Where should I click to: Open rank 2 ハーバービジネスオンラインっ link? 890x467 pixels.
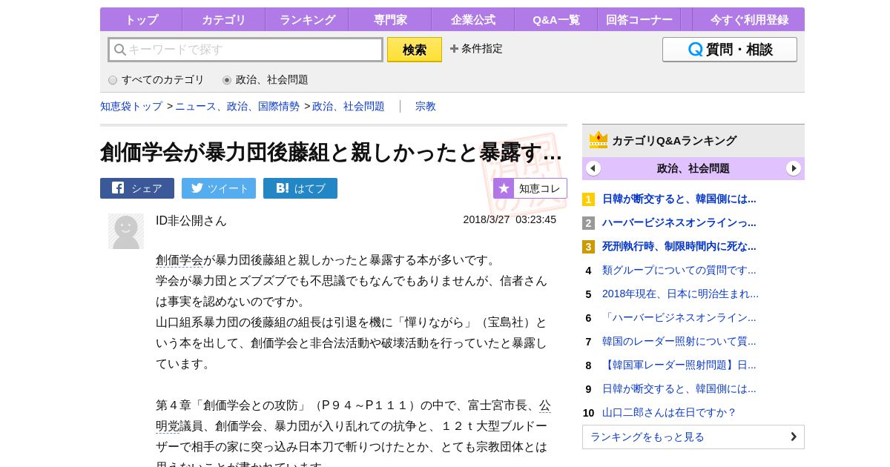click(x=679, y=222)
